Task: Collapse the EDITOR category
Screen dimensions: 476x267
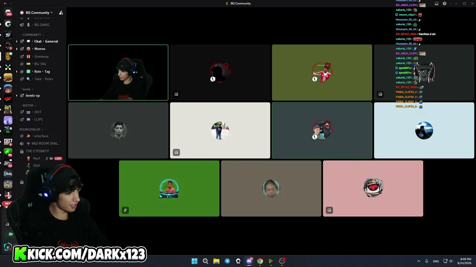Action: [x=28, y=106]
